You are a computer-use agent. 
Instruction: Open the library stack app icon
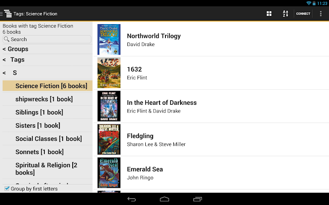pyautogui.click(x=8, y=14)
